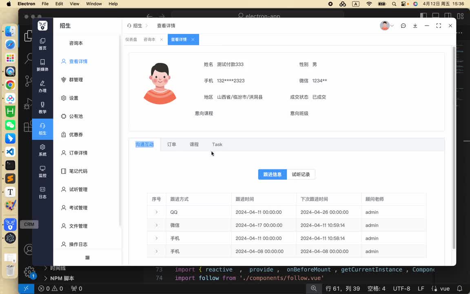The width and height of the screenshot is (470, 294).
Task: Select the Task tab
Action: pyautogui.click(x=217, y=145)
